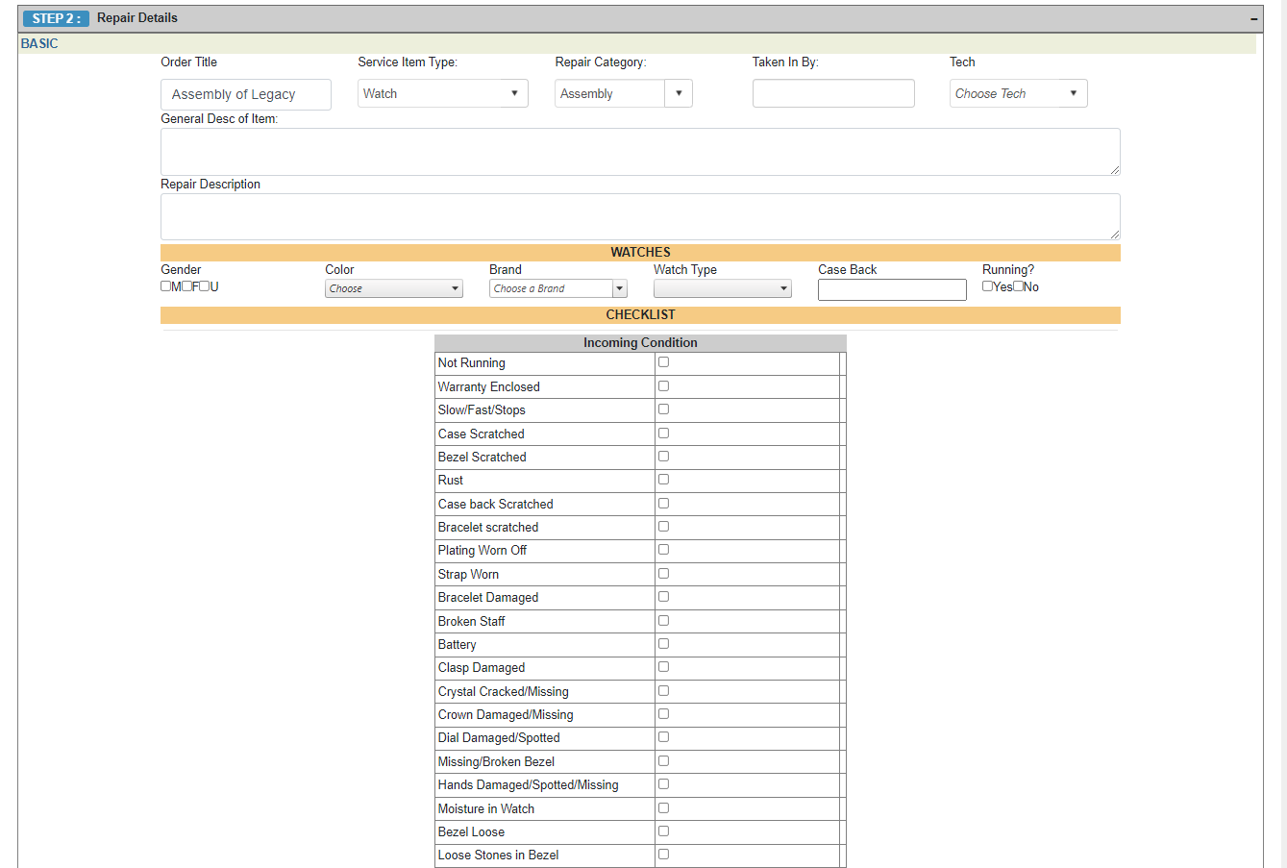
Task: Check Crystal Cracked/Missing condition
Action: pyautogui.click(x=663, y=691)
